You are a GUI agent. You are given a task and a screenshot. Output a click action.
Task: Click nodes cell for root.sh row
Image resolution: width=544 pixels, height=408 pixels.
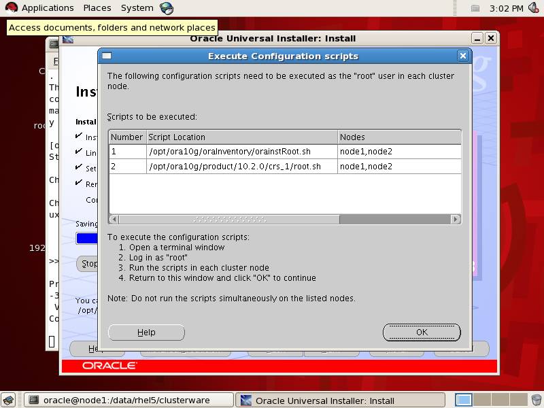point(399,167)
